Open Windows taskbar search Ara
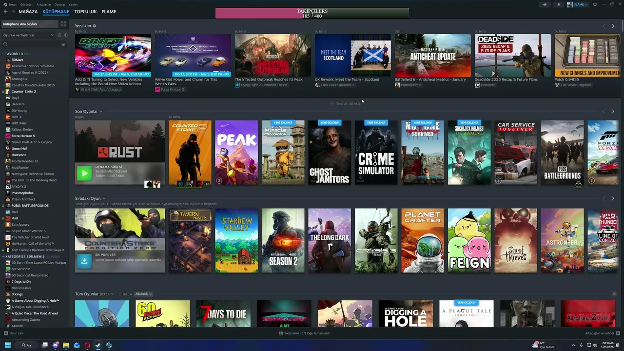Viewport: 624px width, 351px height. pyautogui.click(x=26, y=345)
